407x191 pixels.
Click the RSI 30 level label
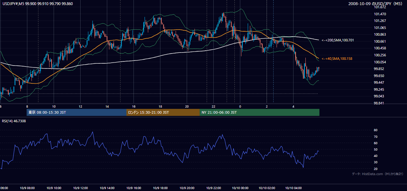pyautogui.click(x=375, y=162)
